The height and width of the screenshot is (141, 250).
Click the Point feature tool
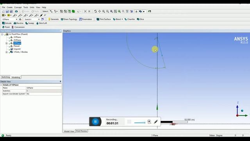point(6,27)
